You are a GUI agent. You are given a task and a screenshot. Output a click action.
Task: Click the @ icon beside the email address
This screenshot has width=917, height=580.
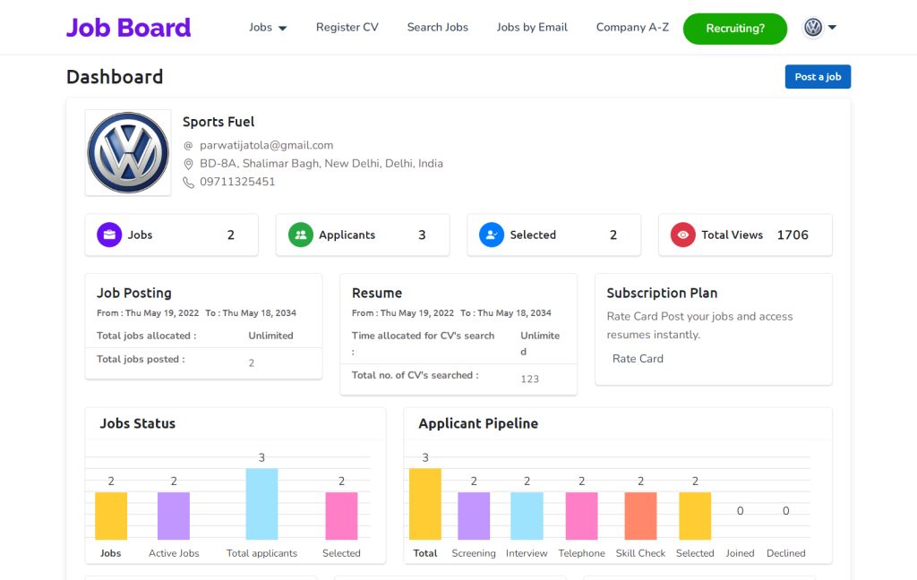coord(188,145)
